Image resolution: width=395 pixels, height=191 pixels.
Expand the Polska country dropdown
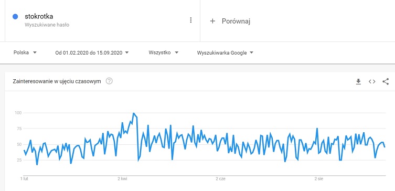pyautogui.click(x=25, y=52)
